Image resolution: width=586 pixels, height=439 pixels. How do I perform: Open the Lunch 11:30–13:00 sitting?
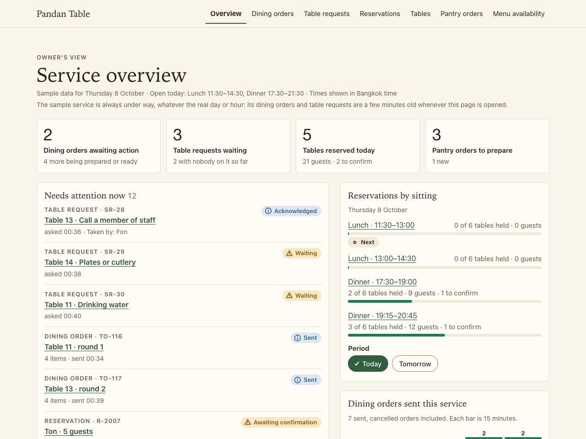381,225
